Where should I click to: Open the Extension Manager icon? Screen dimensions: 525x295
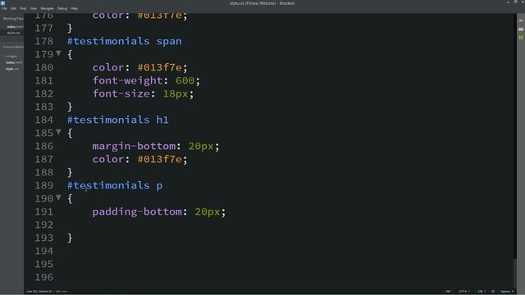pyautogui.click(x=521, y=29)
